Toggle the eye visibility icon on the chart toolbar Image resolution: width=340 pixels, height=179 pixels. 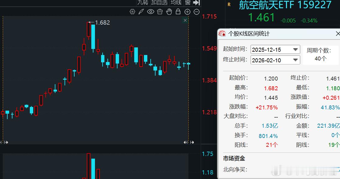(x=150, y=12)
